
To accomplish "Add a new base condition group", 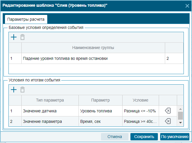I will [x=14, y=37].
